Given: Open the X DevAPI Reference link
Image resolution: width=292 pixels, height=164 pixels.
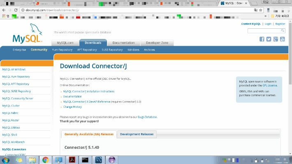Looking at the screenshot, I should [87, 102].
